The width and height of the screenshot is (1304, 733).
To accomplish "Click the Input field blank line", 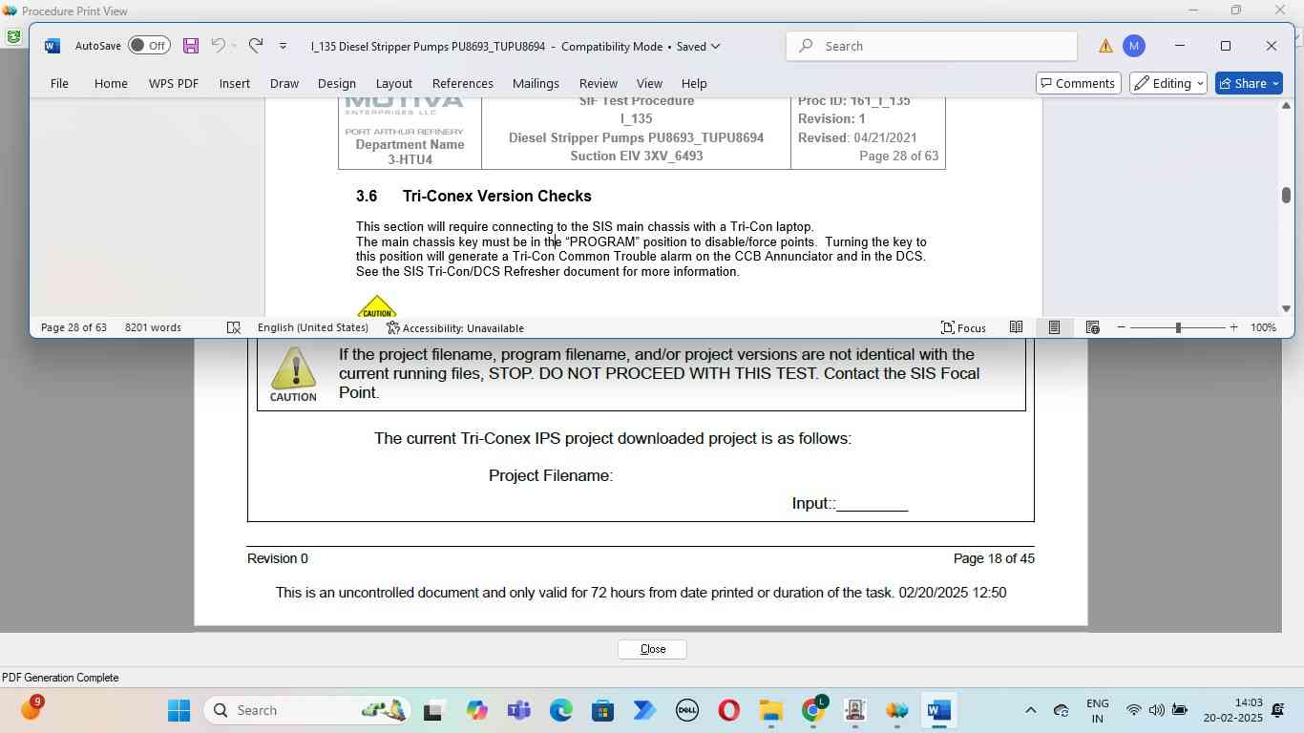I will [x=872, y=504].
